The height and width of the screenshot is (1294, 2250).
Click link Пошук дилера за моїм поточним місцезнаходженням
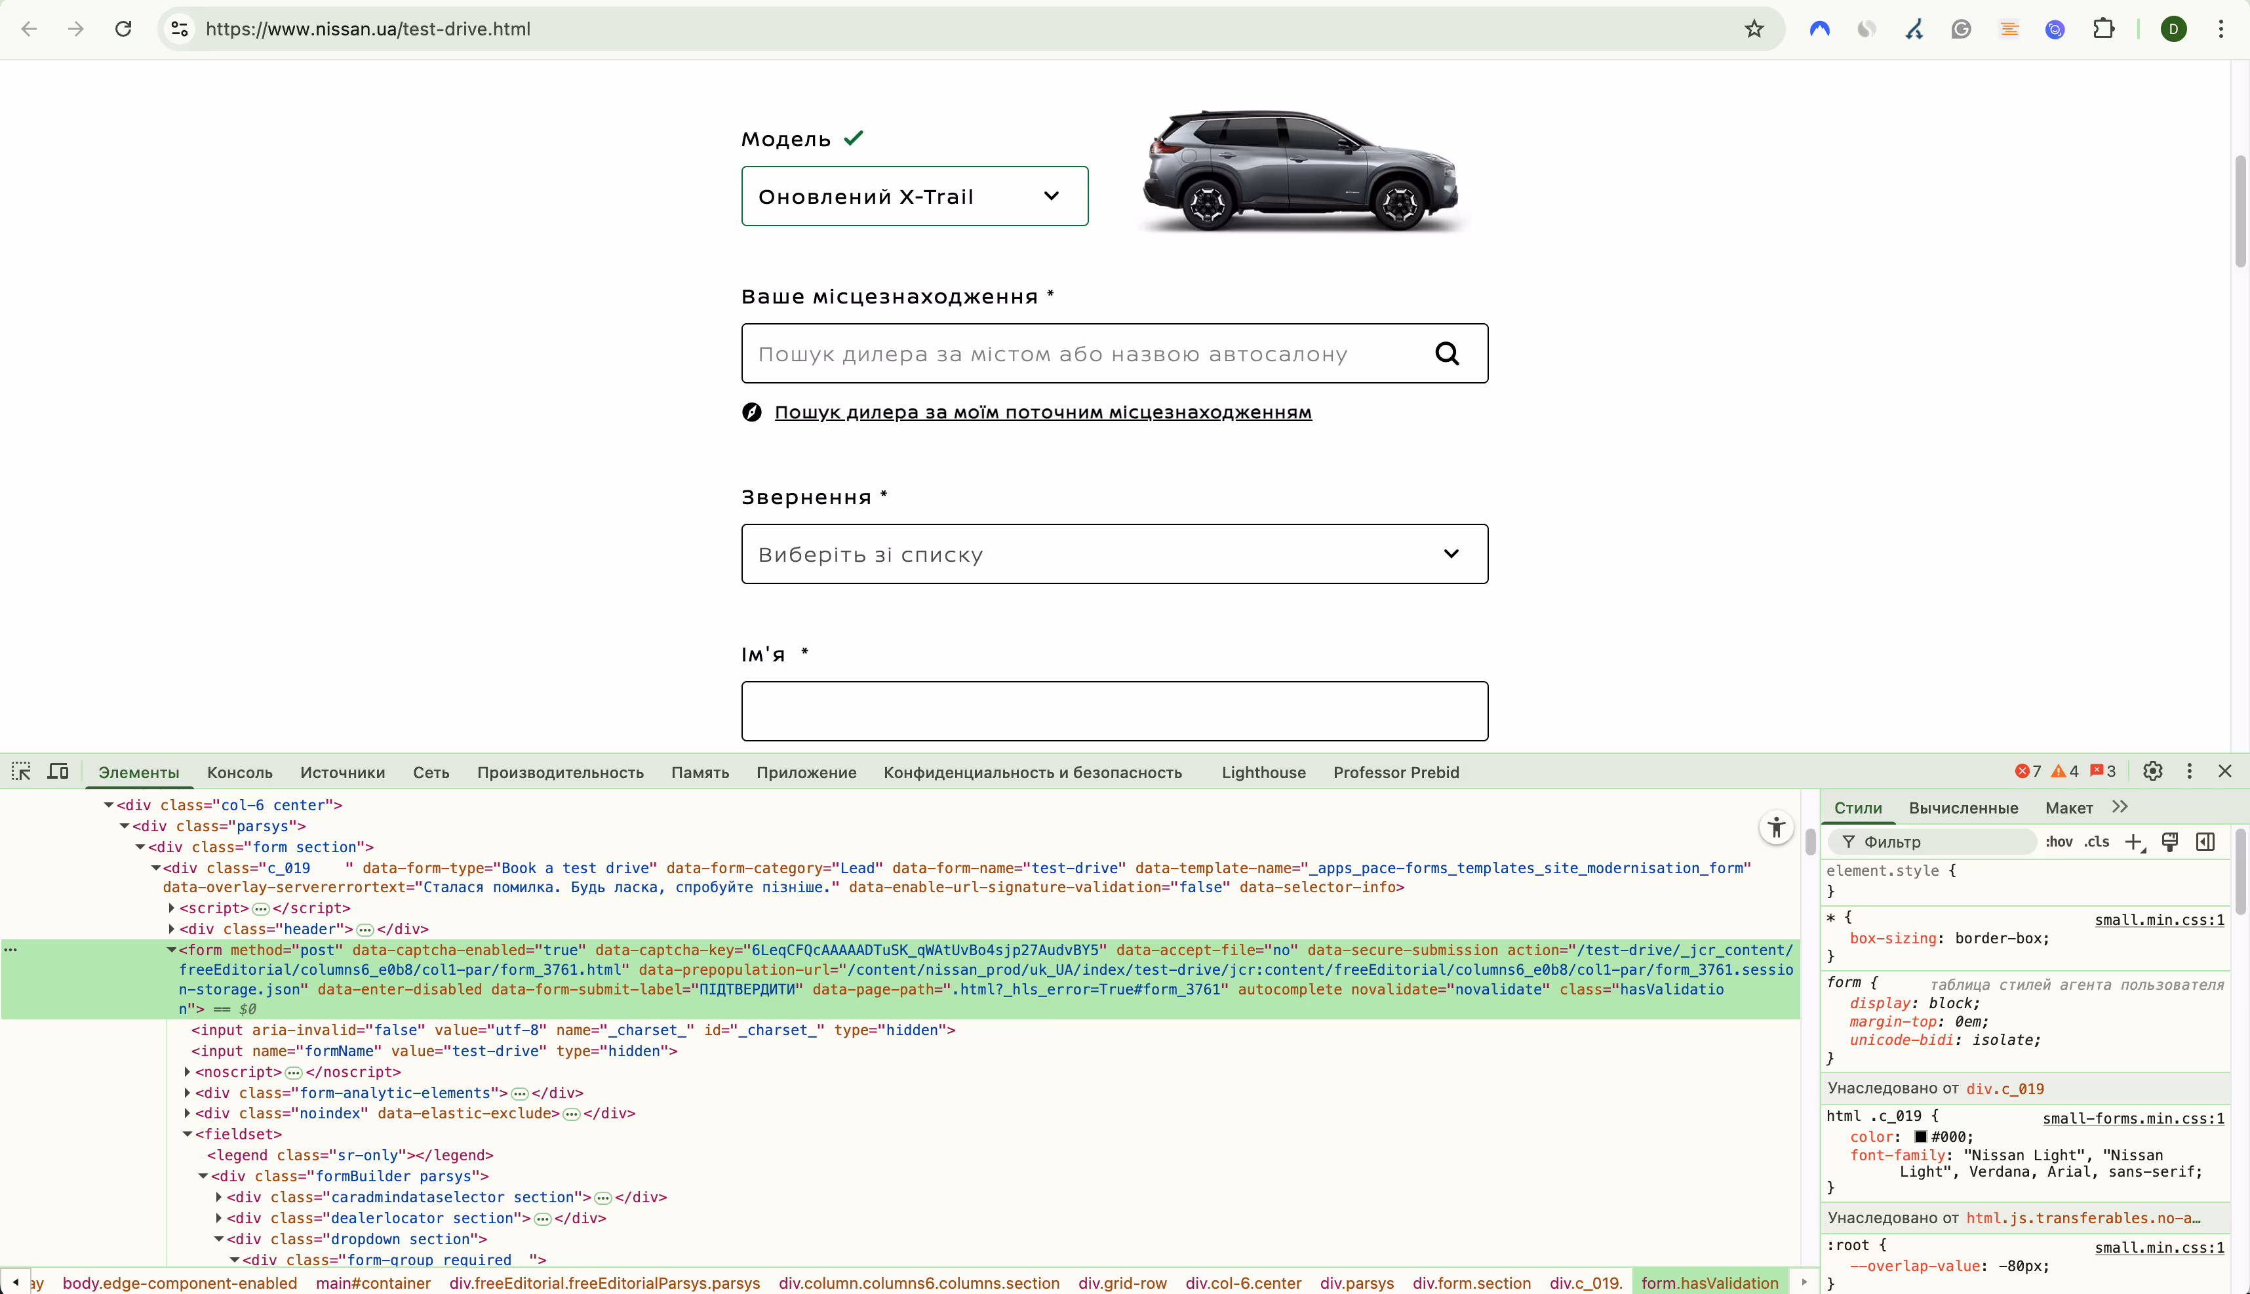(x=1043, y=412)
